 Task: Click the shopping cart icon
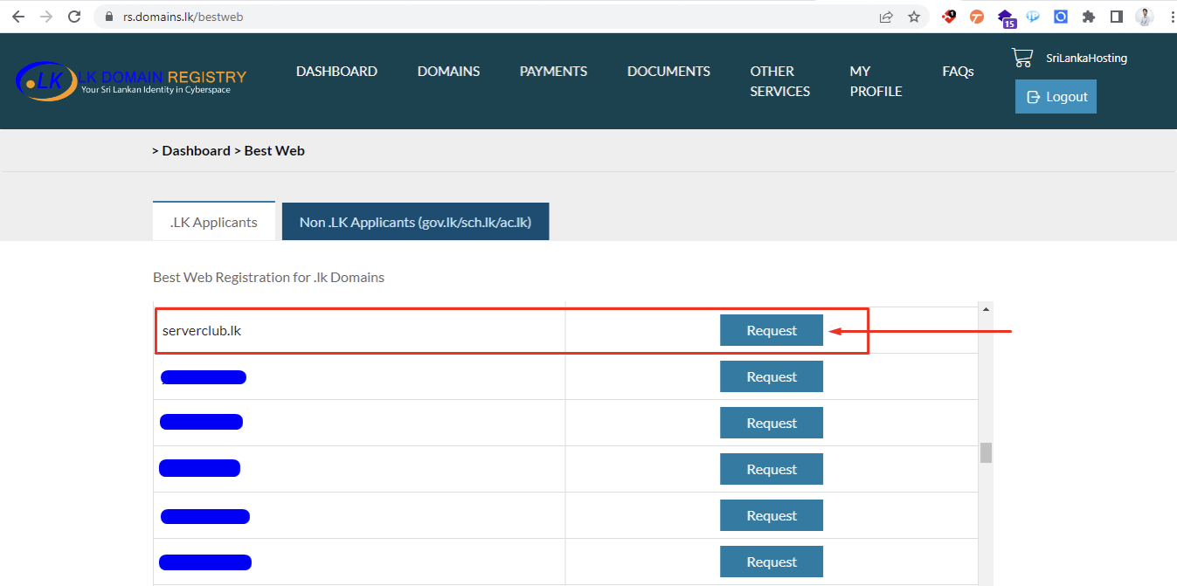(1021, 58)
